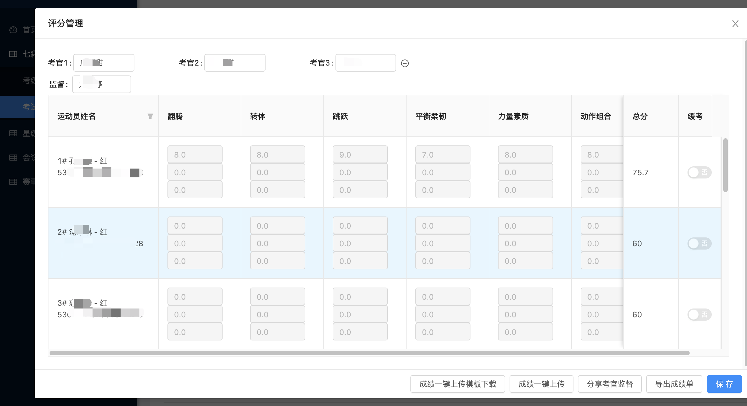747x406 pixels.
Task: Click the grid icon beside 会议 menu
Action: [x=13, y=158]
